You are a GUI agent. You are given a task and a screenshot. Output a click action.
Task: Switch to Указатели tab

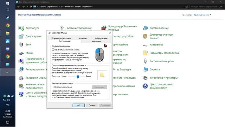tap(96, 42)
